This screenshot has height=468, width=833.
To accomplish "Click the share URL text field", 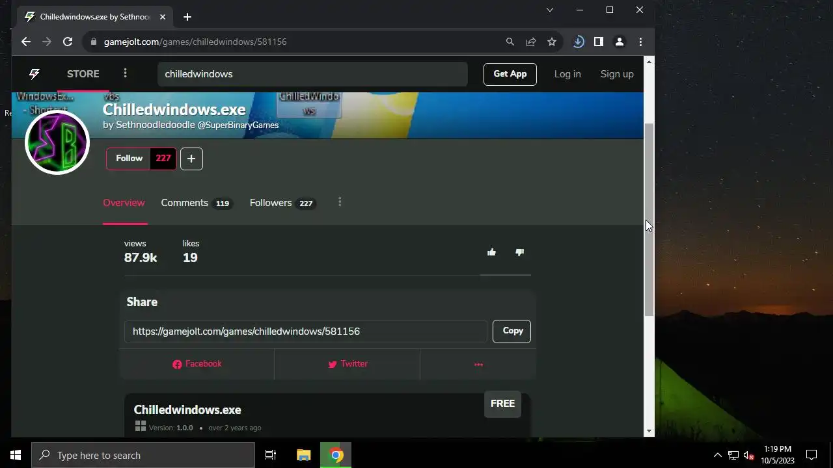I will [x=306, y=331].
